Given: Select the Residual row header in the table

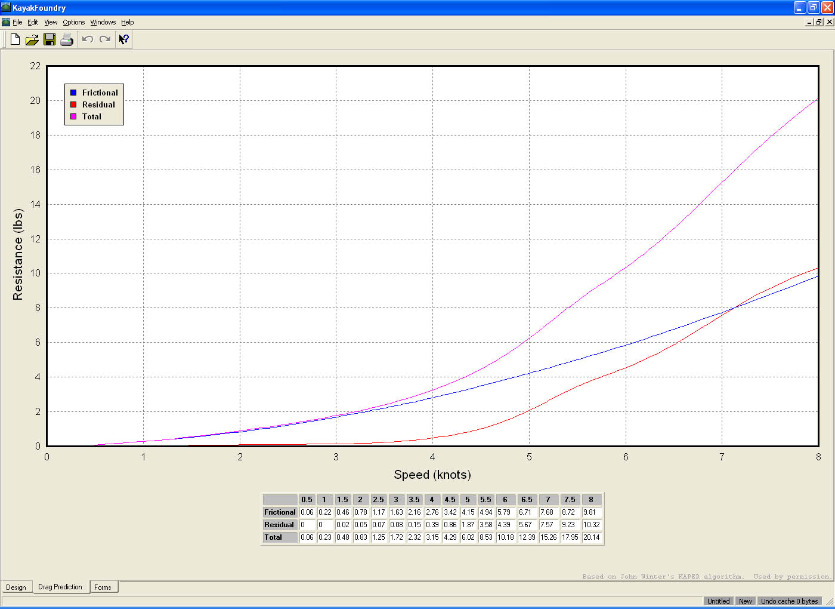Looking at the screenshot, I should click(279, 525).
